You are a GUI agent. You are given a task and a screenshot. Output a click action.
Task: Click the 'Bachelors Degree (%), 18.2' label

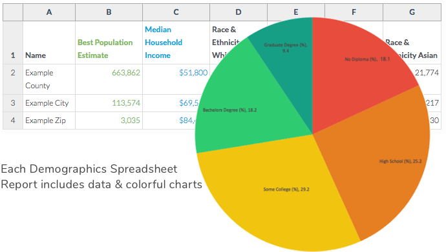click(x=229, y=110)
